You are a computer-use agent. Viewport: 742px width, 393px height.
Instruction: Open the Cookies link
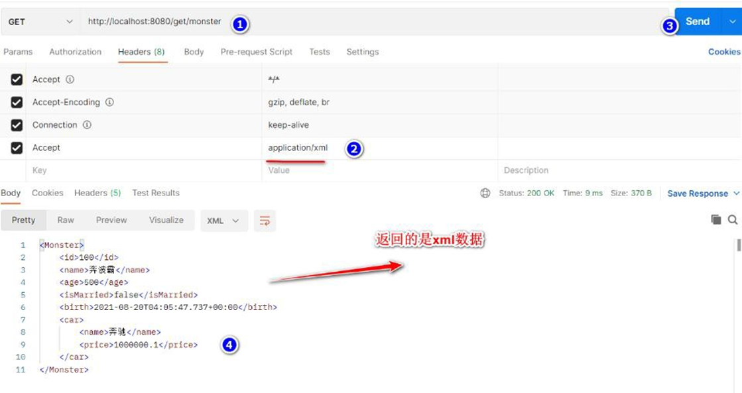pos(723,52)
